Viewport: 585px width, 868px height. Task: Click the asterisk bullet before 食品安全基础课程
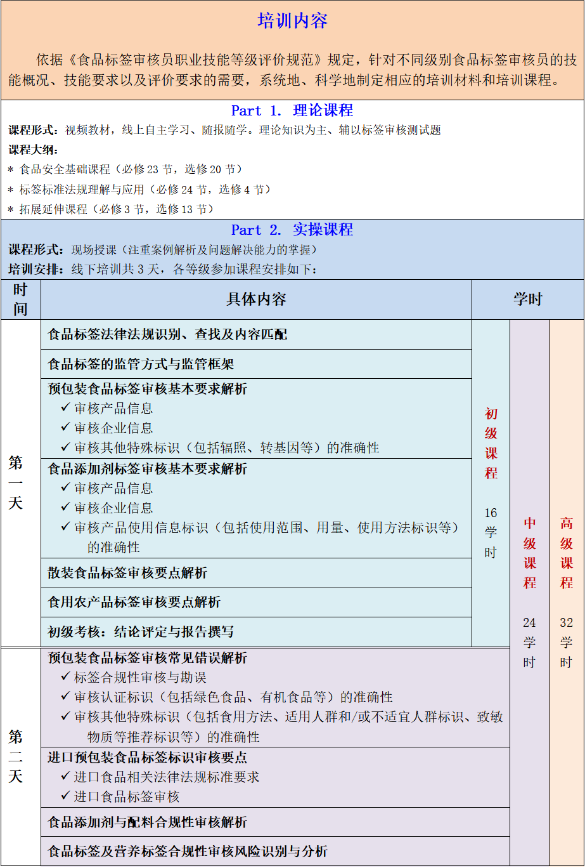[x=11, y=170]
